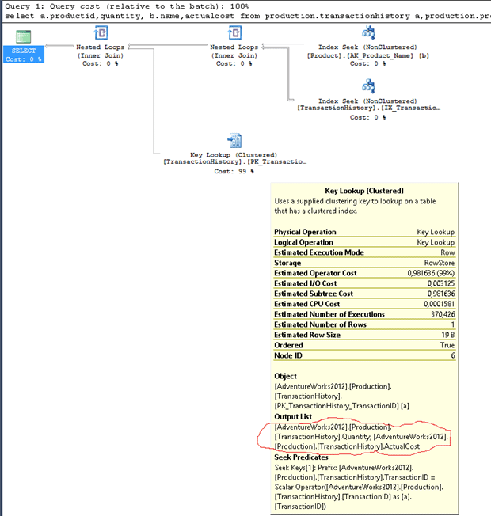Click 'Physical Operation' row in tooltip
This screenshot has width=491, height=516.
(364, 232)
